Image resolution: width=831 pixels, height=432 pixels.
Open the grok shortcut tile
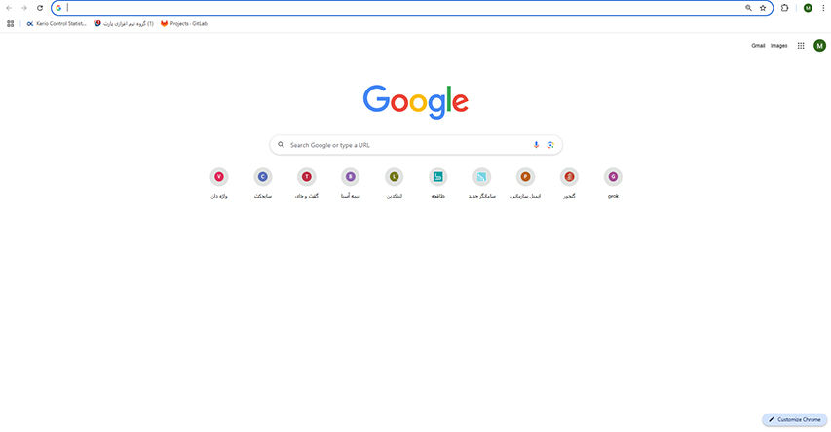click(x=613, y=183)
